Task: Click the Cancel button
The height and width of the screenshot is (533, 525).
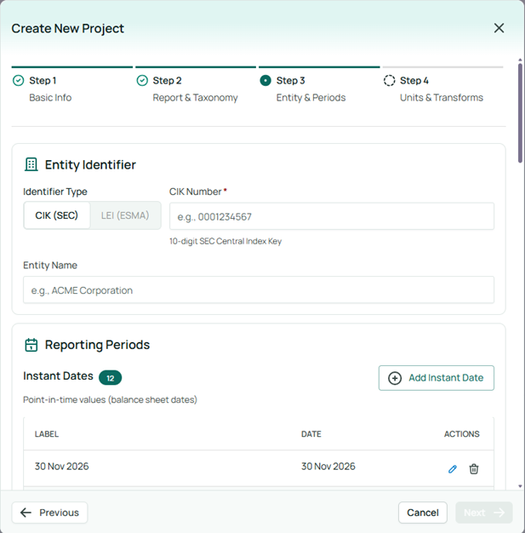Action: click(423, 513)
